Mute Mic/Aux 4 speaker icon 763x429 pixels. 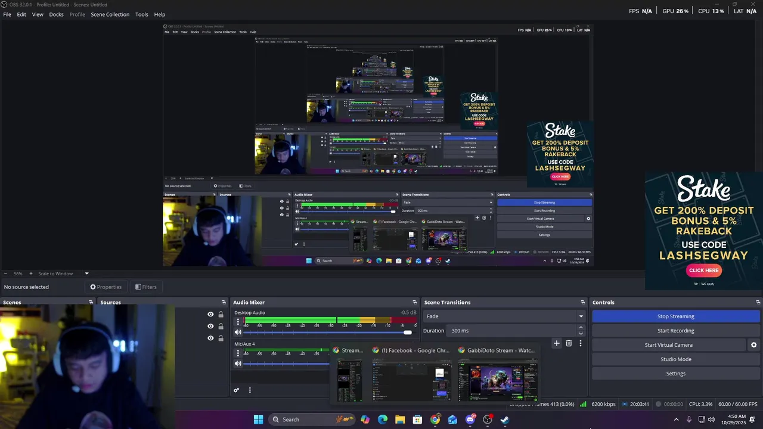pos(238,363)
